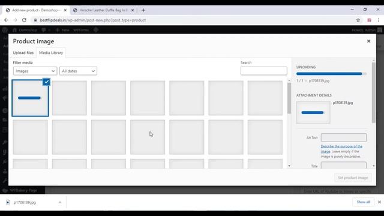Viewport: 384px width, 216px height.
Task: Click the ATTACHMENT DETAILS heading
Action: pos(314,95)
